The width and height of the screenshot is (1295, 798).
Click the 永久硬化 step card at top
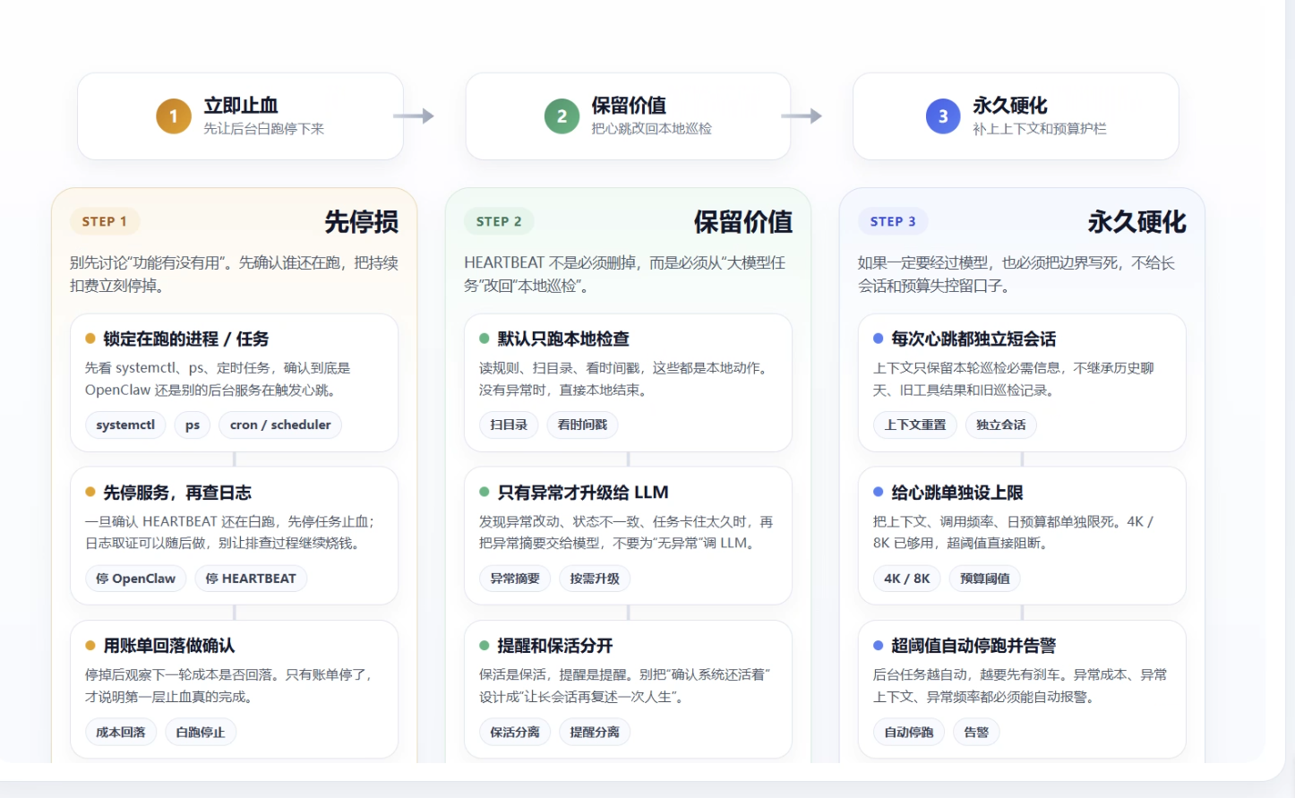(1016, 116)
